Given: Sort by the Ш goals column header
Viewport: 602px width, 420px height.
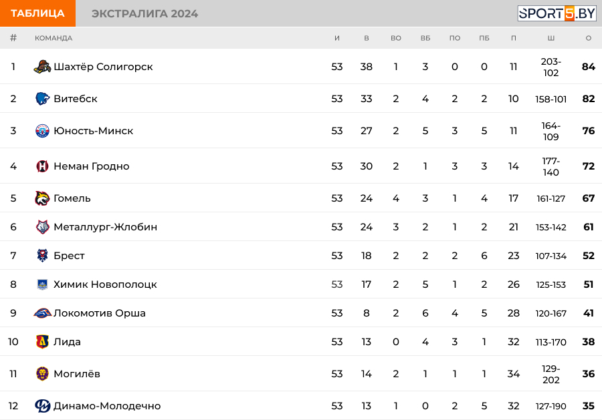Looking at the screenshot, I should tap(551, 38).
